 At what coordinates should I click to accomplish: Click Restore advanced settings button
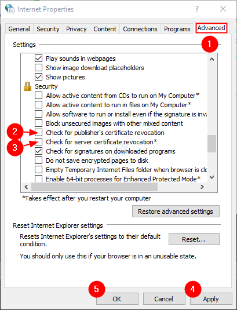click(176, 211)
